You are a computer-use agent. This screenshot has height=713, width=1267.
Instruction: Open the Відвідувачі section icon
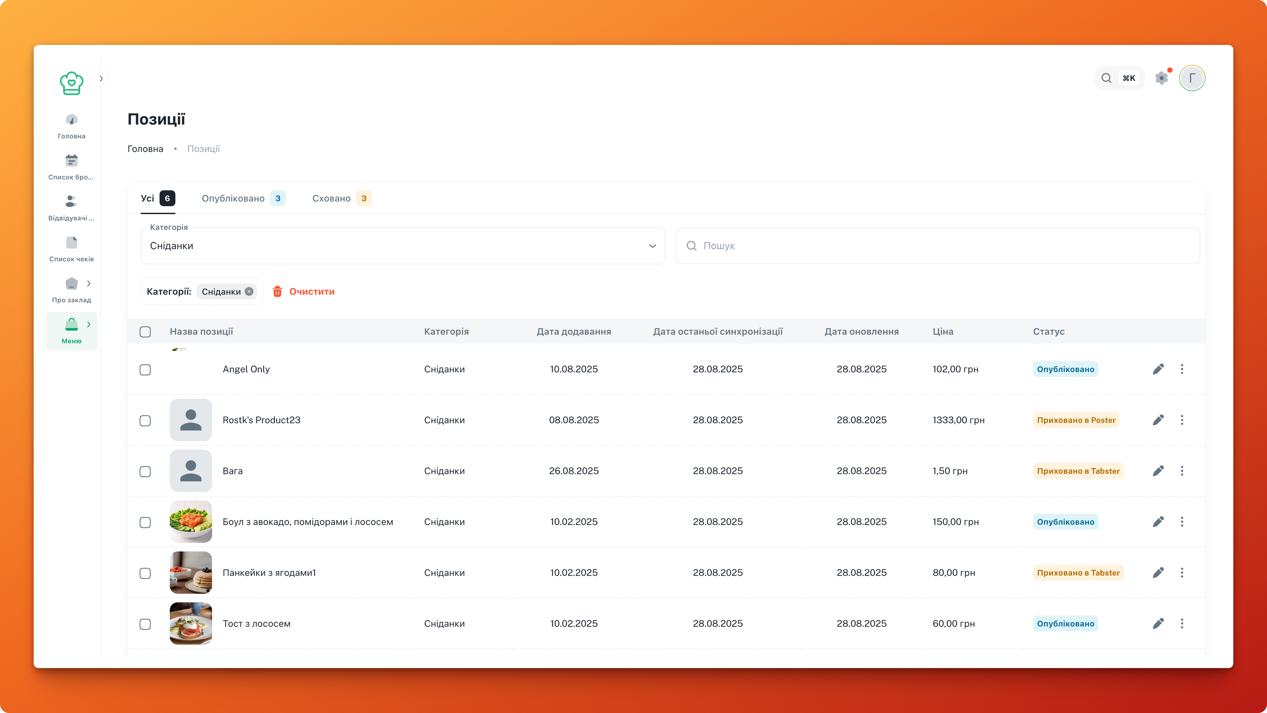click(x=71, y=201)
